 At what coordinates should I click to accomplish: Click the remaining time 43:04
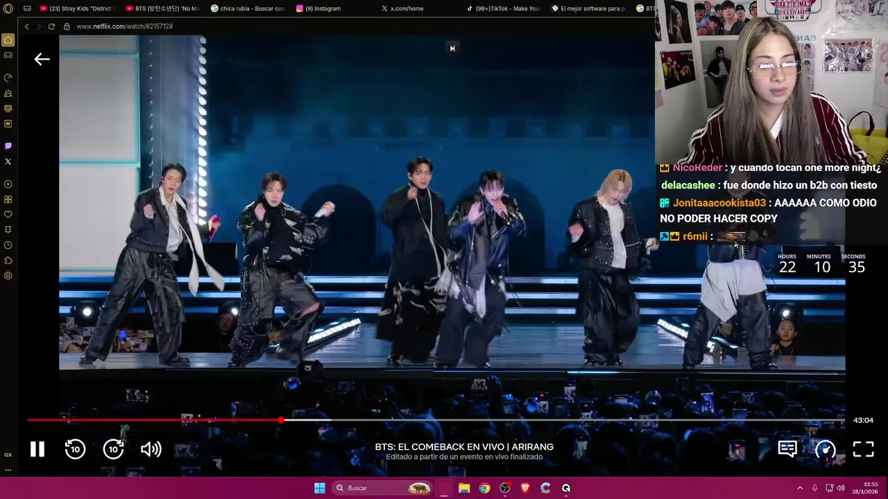pyautogui.click(x=863, y=420)
